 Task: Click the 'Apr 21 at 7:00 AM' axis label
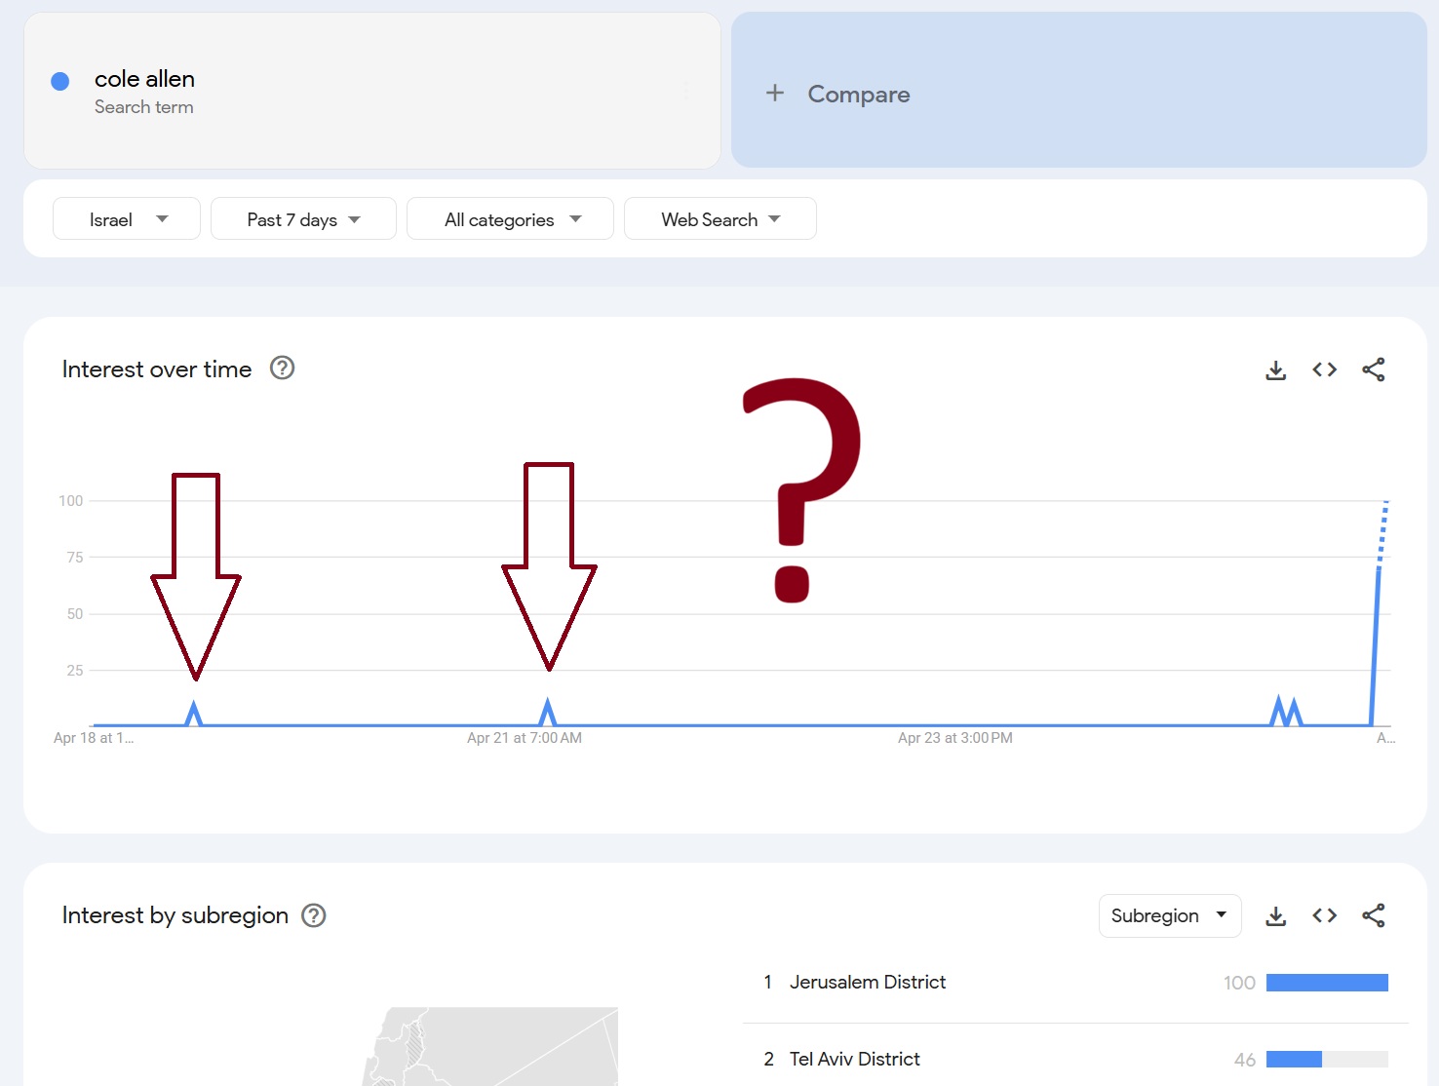point(525,738)
